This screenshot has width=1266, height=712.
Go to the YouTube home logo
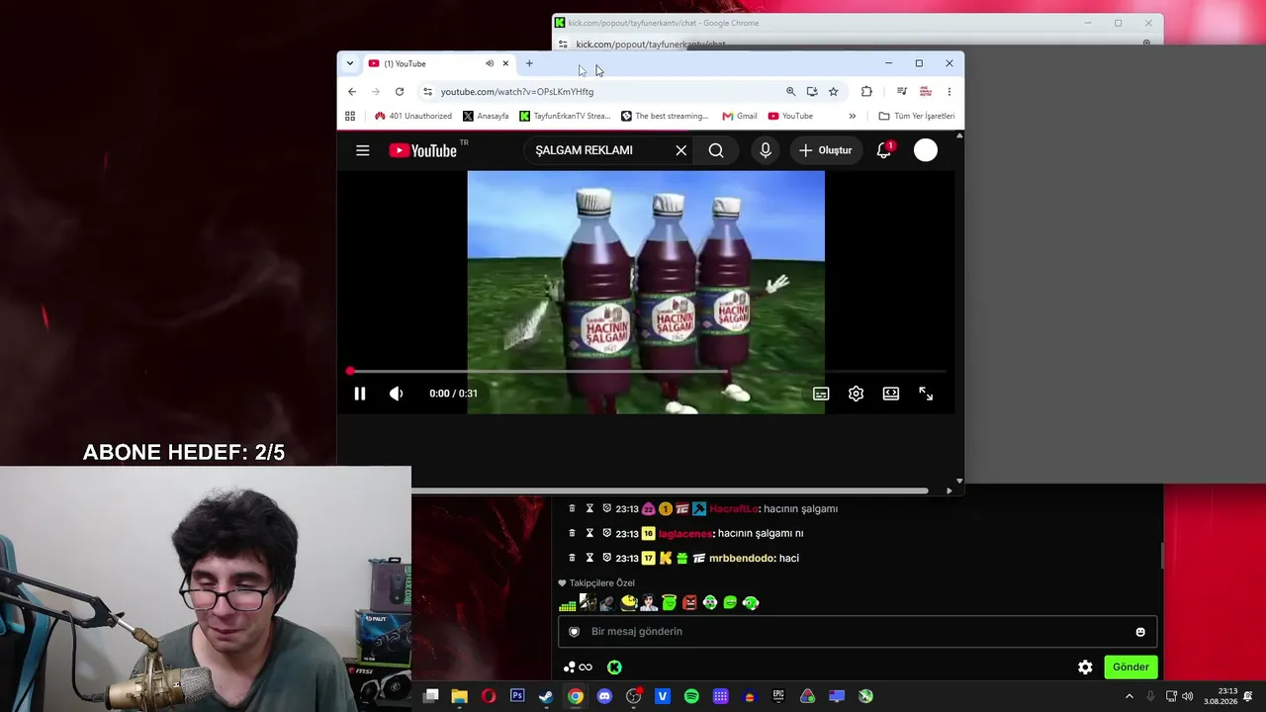coord(422,150)
